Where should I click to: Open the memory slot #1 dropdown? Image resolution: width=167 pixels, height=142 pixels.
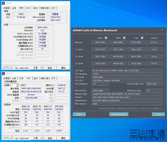click(18, 85)
